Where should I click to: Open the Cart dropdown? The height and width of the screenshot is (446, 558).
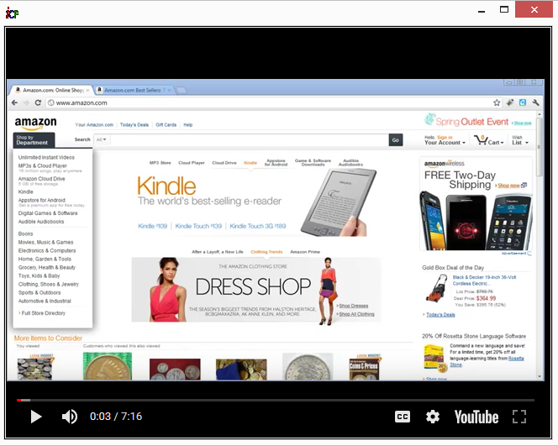point(489,140)
